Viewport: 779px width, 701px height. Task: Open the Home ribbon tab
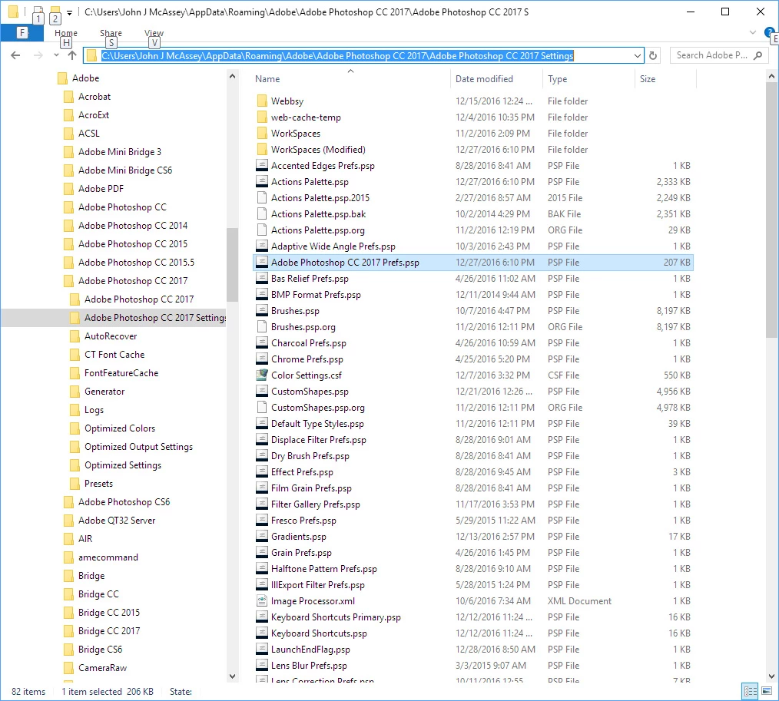(66, 33)
